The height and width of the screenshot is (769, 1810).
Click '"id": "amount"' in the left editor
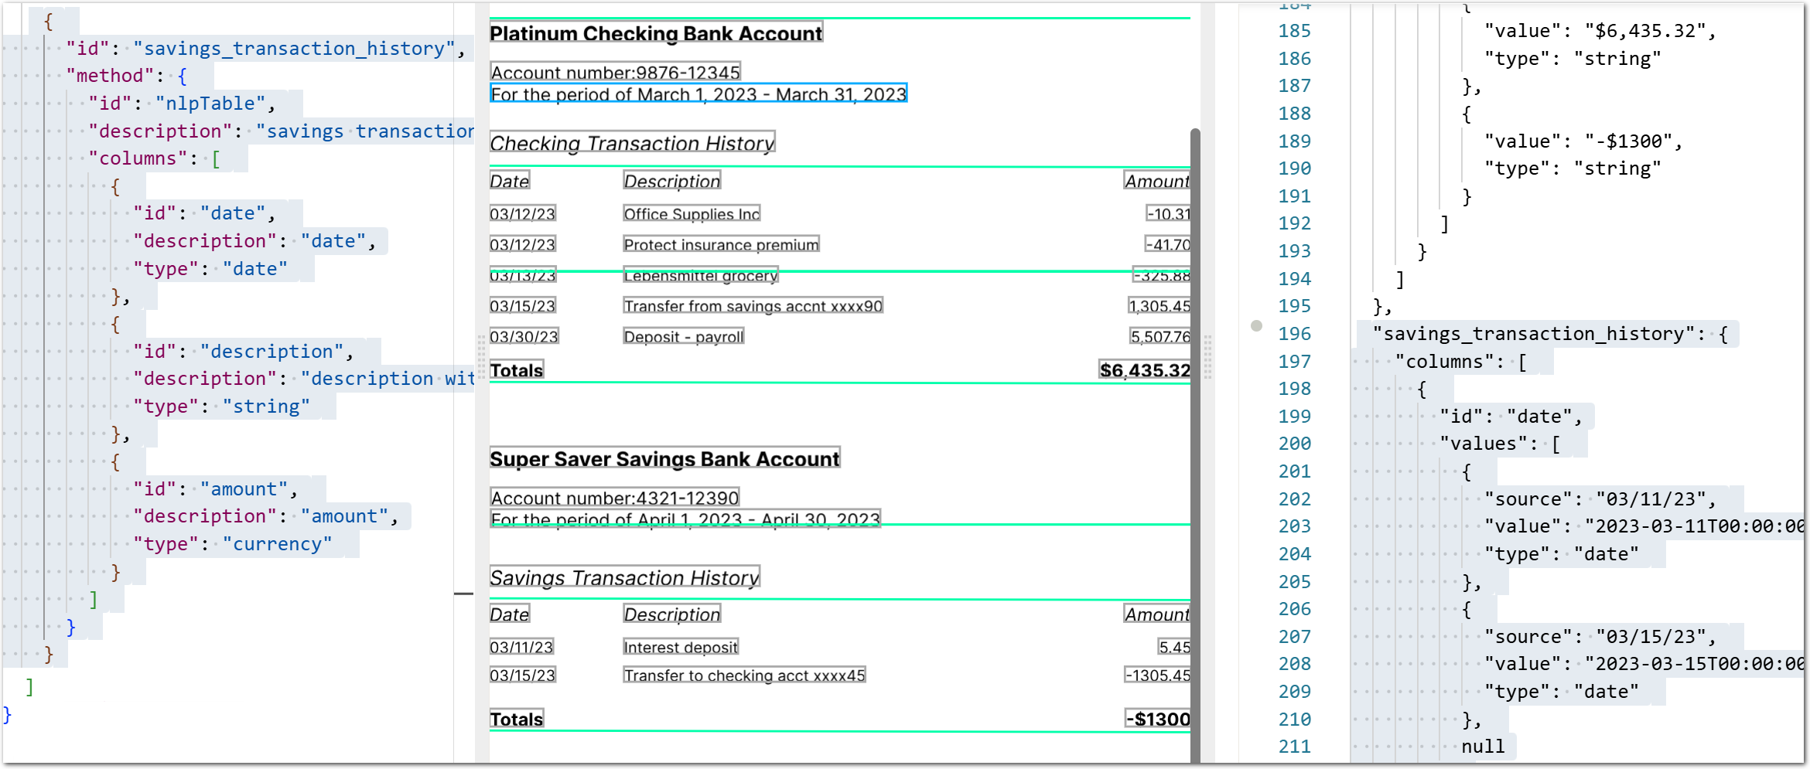[x=210, y=489]
